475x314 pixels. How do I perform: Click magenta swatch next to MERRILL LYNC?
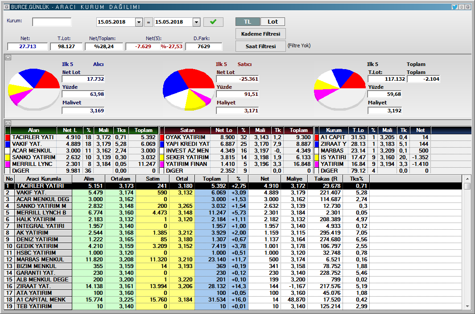[8, 164]
